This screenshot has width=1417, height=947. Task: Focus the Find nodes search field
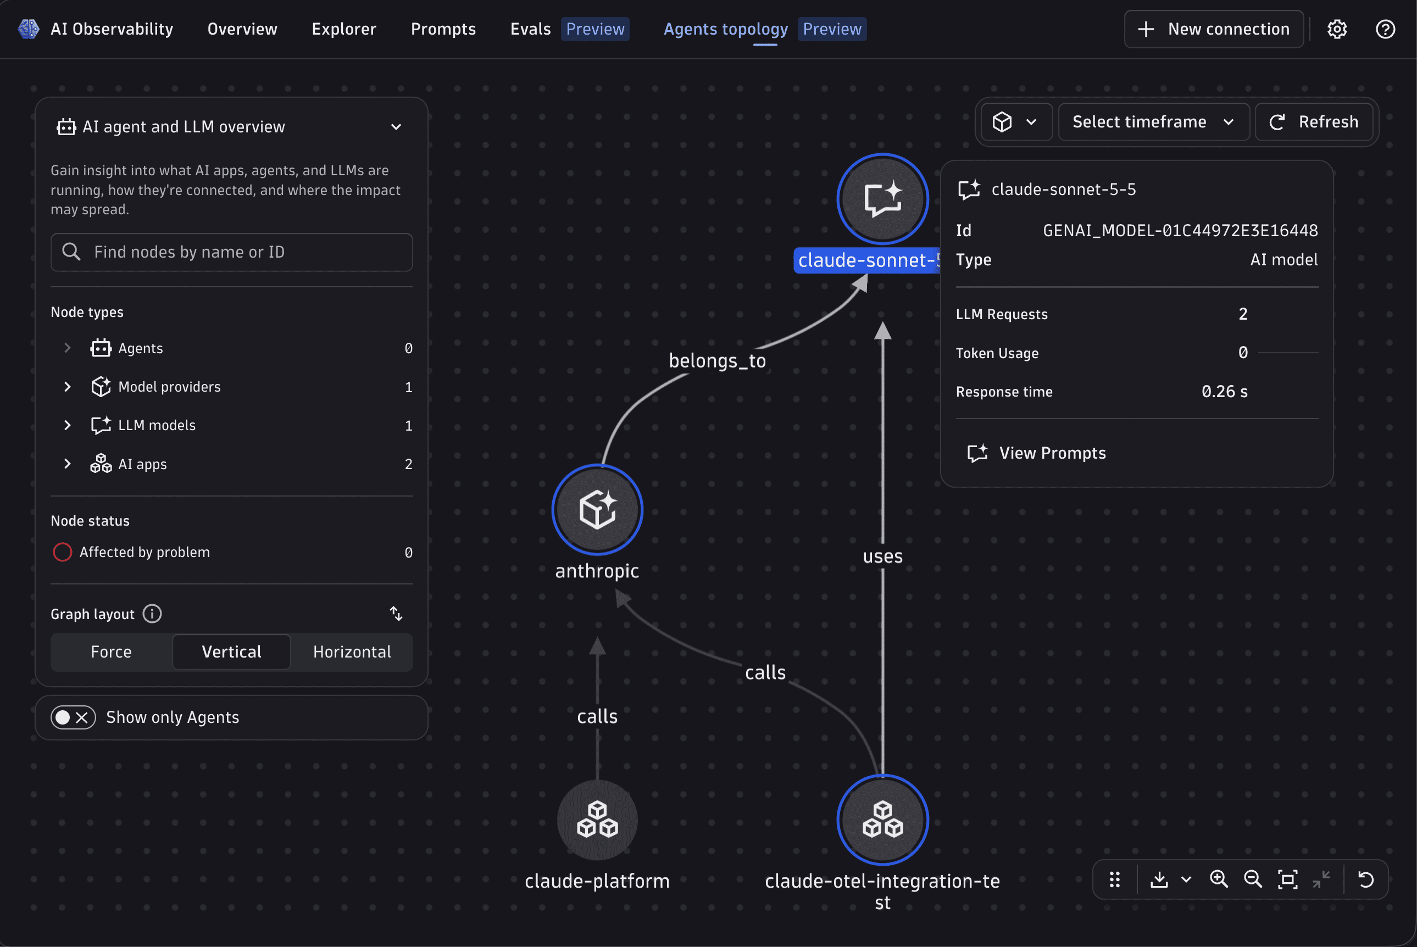(231, 252)
